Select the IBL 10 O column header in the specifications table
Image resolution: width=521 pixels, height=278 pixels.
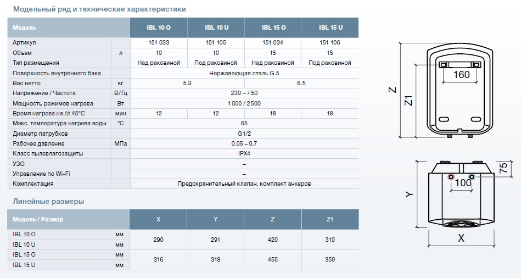coord(159,27)
